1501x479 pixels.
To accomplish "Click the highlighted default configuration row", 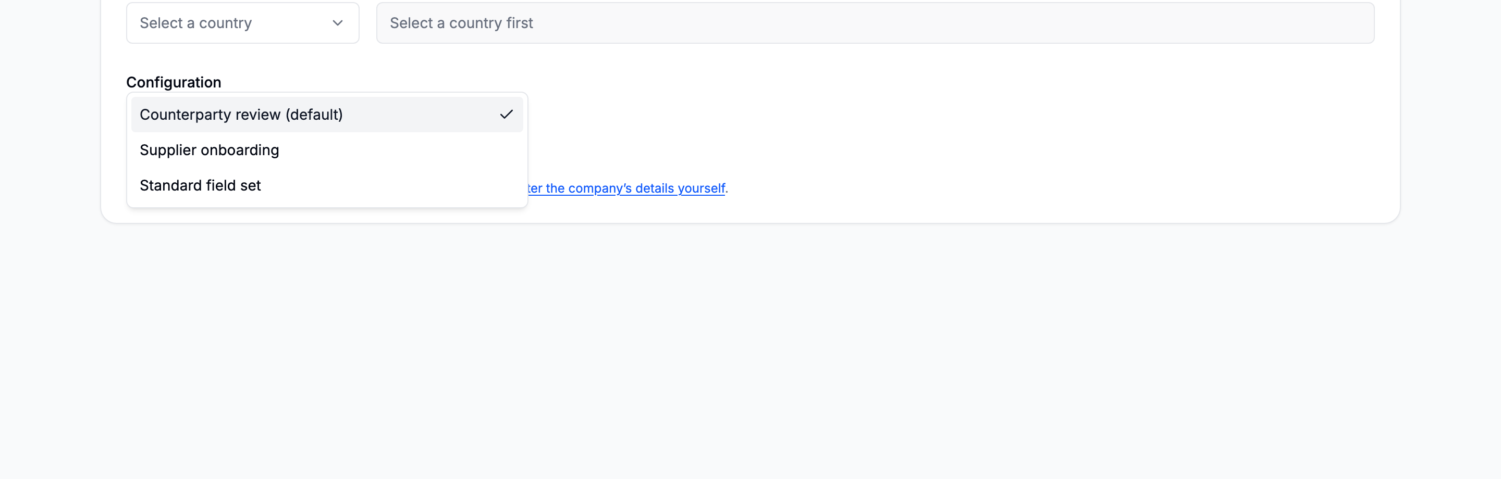I will [327, 115].
